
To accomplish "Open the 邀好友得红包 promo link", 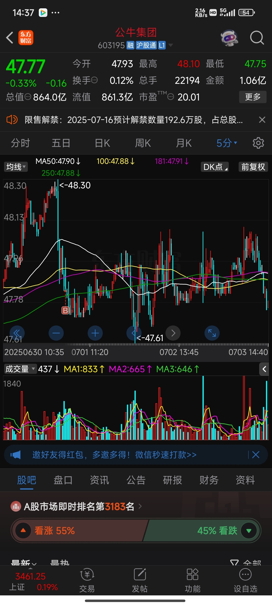I will [x=114, y=455].
